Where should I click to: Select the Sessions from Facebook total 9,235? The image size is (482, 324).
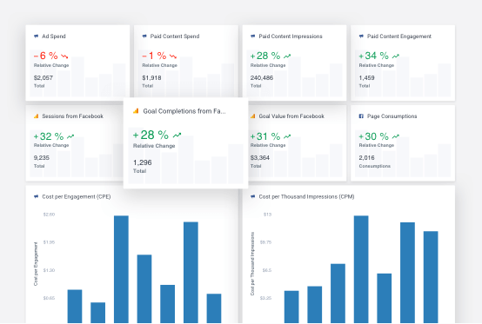click(x=42, y=158)
